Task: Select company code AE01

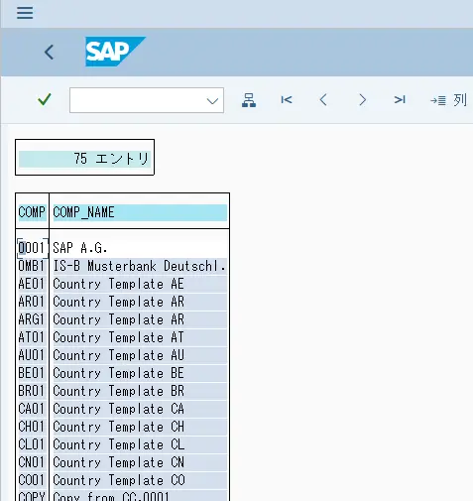Action: coord(32,284)
